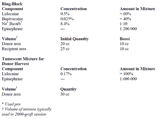Viewport: 164px width, 119px height.
Task: Select the 0.17% lidocaine concentration
Action: (x=66, y=74)
